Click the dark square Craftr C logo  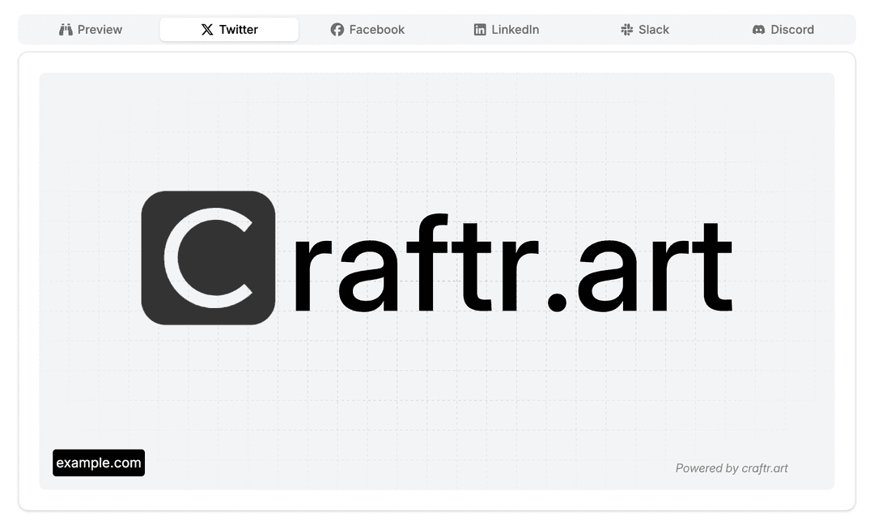tap(208, 258)
